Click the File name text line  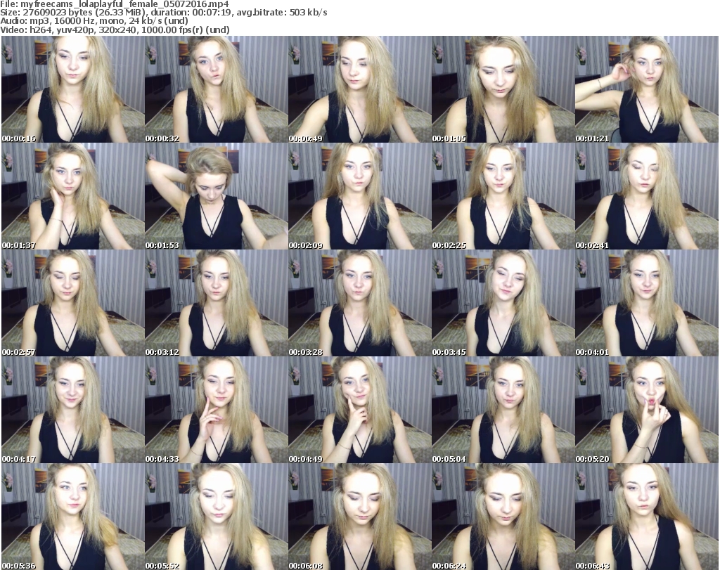click(x=115, y=4)
